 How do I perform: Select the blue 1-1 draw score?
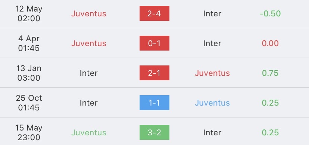pos(154,103)
